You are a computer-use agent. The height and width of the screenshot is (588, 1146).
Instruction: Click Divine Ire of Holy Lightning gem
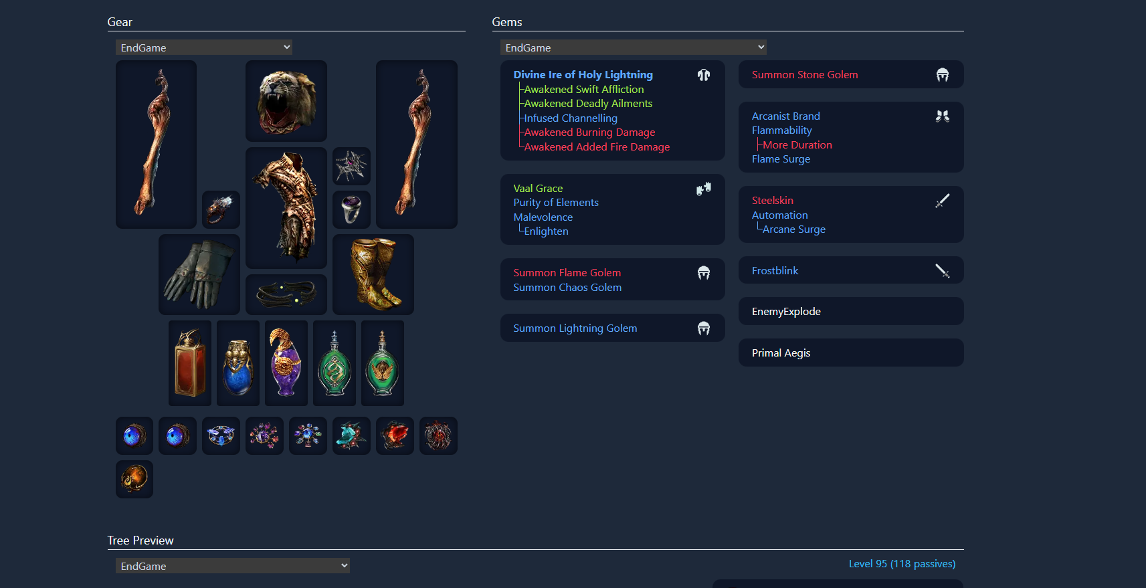[583, 75]
